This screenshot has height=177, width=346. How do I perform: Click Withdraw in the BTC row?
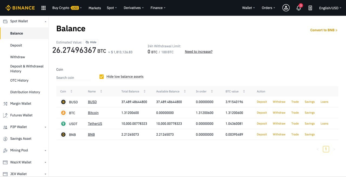(x=279, y=113)
